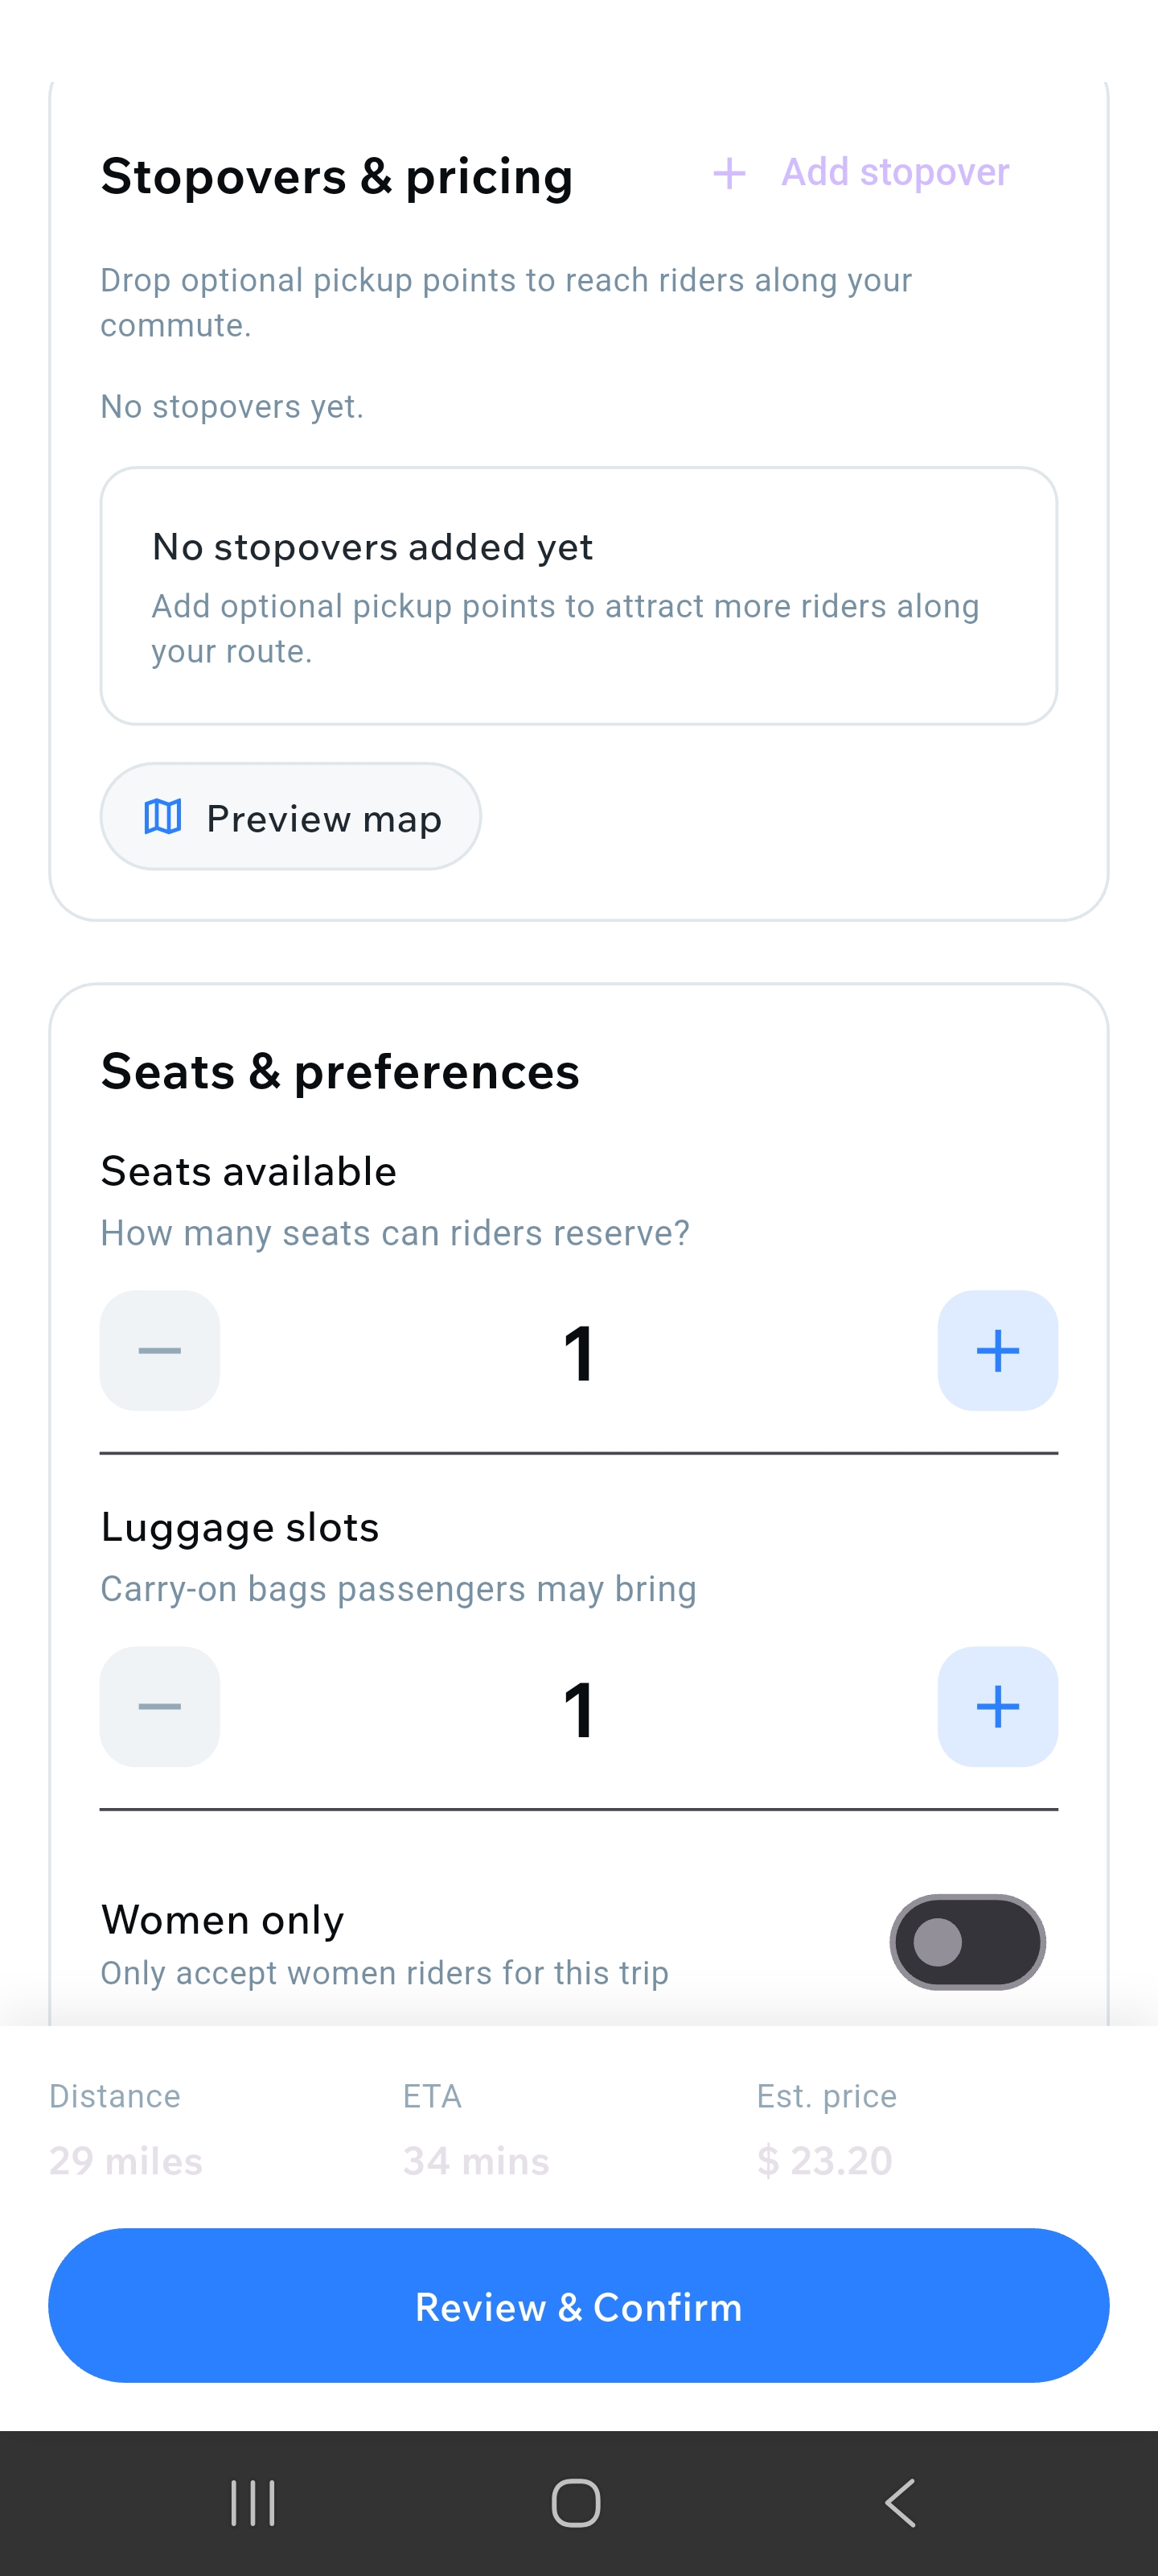Tap the luggage slots count of 1

pos(578,1706)
